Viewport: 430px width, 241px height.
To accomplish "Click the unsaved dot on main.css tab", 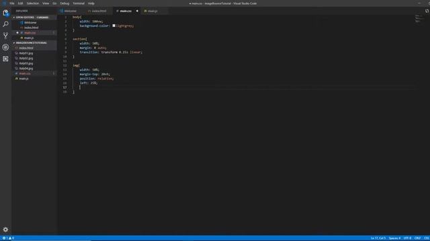I will (137, 11).
